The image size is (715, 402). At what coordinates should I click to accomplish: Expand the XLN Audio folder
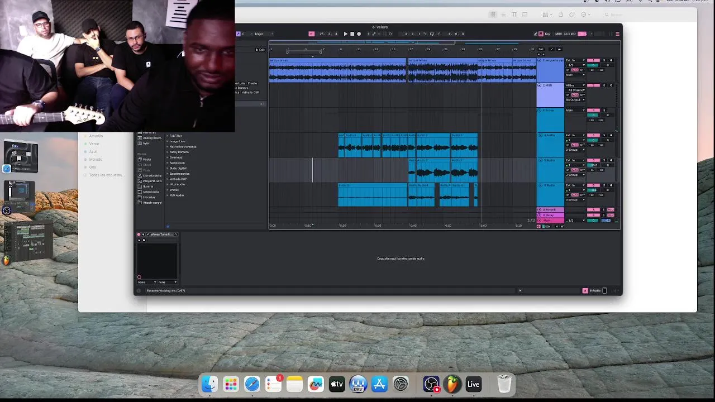168,195
